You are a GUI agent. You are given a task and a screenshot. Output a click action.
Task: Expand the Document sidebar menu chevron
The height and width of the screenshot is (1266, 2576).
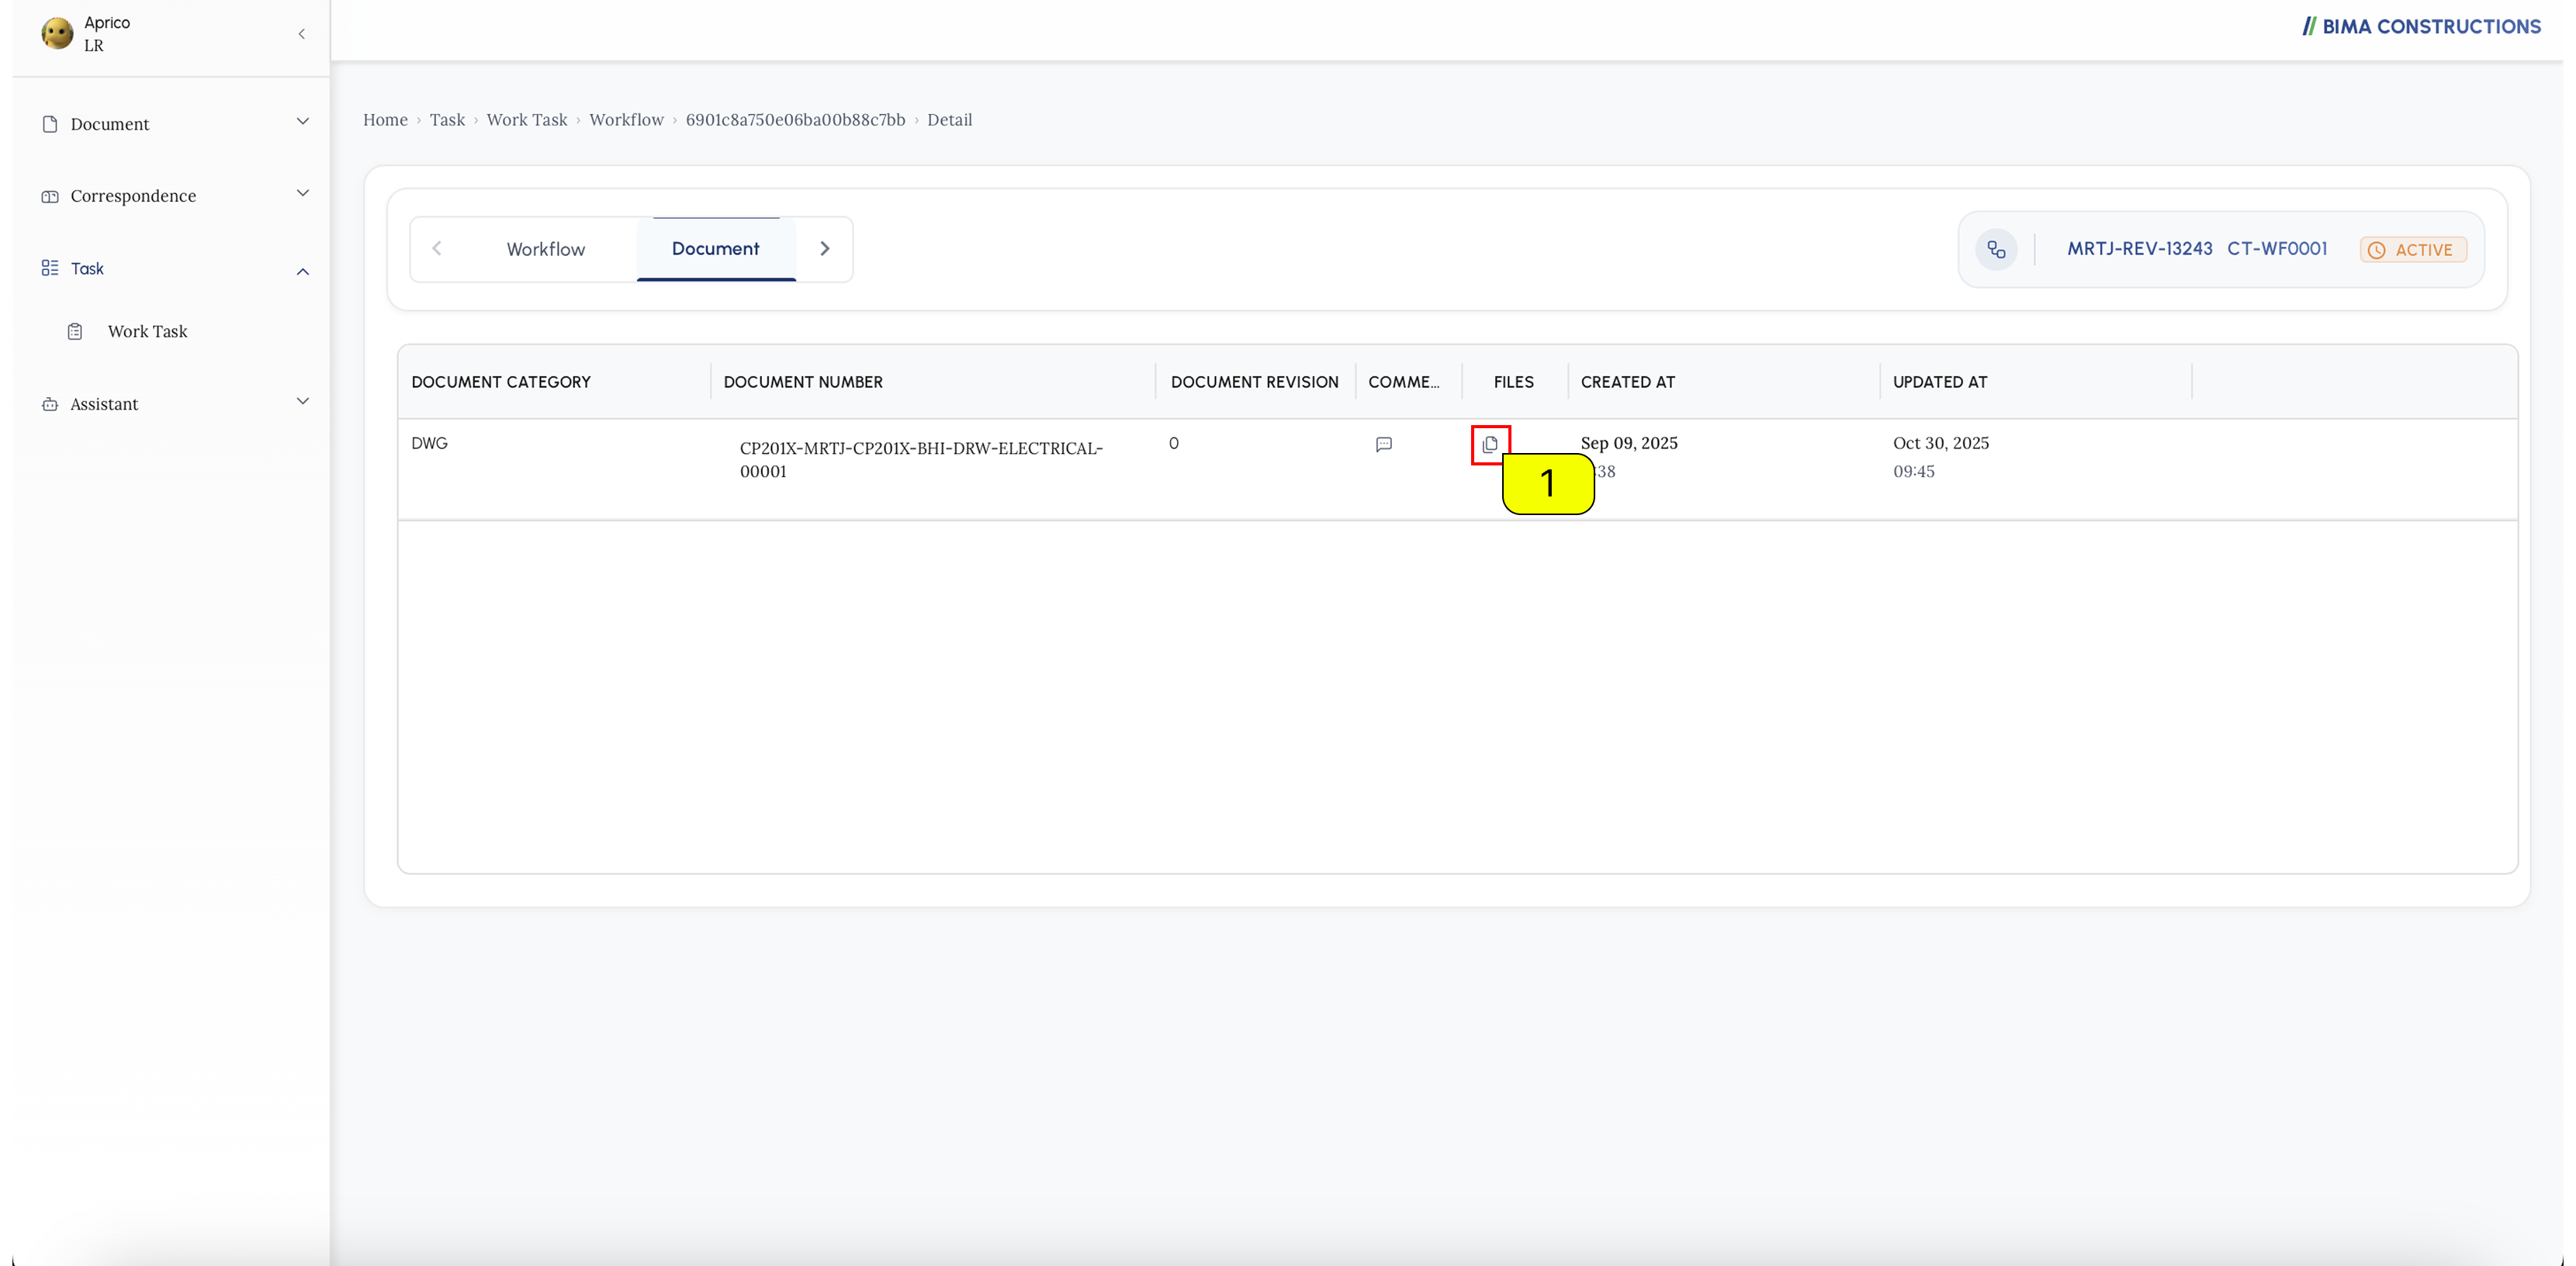point(302,122)
